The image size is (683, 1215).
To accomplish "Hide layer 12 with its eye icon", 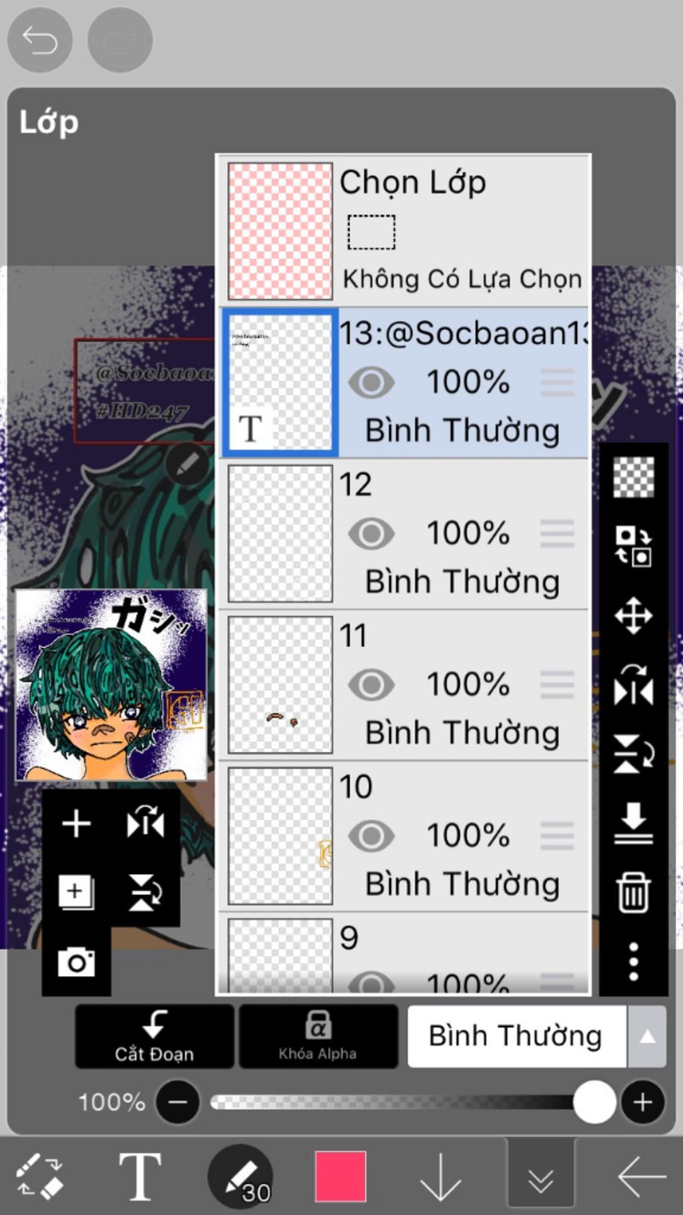I will 372,533.
